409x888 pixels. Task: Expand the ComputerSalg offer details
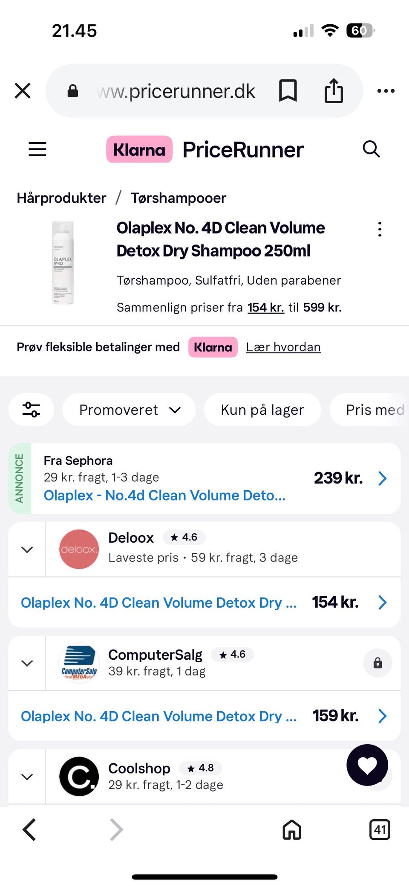click(27, 663)
